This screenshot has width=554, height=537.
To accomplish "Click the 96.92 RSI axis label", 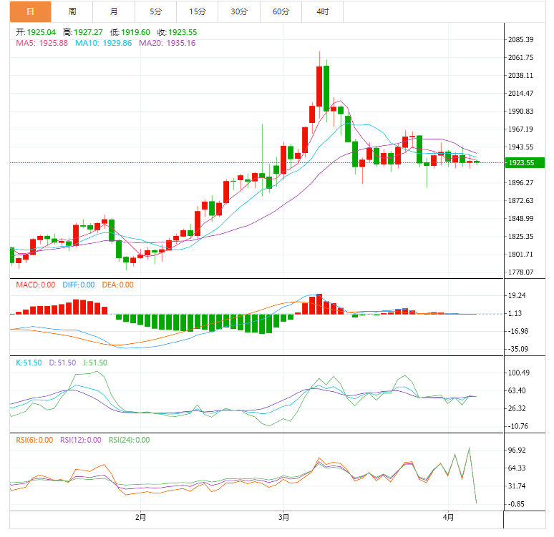I will 517,450.
